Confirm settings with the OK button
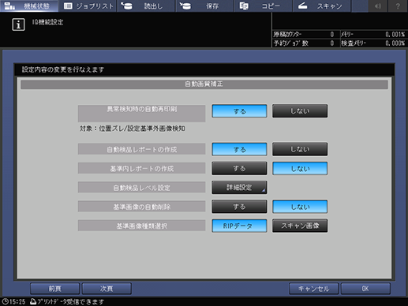The width and height of the screenshot is (408, 306). [365, 289]
